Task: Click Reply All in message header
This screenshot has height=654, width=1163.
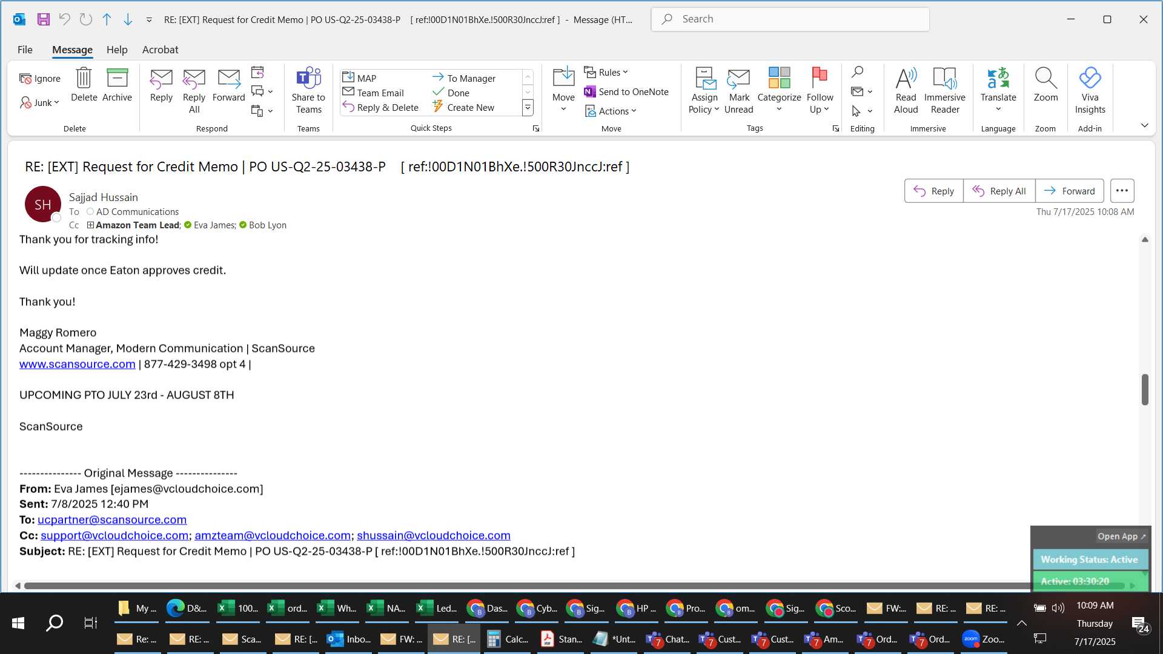Action: click(x=999, y=191)
